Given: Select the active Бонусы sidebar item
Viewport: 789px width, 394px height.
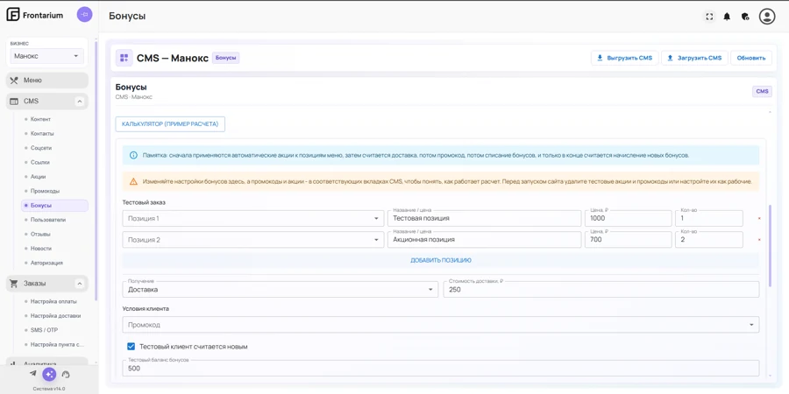Looking at the screenshot, I should (x=54, y=206).
